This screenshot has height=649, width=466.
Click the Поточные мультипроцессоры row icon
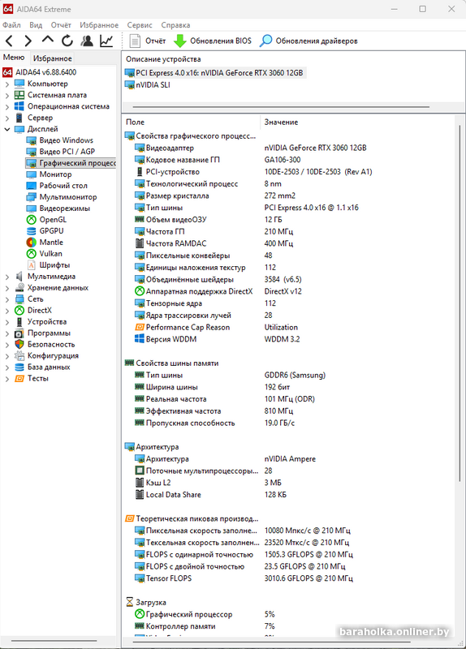(x=140, y=471)
